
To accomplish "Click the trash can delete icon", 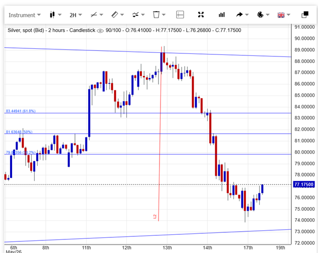I will (156, 15).
